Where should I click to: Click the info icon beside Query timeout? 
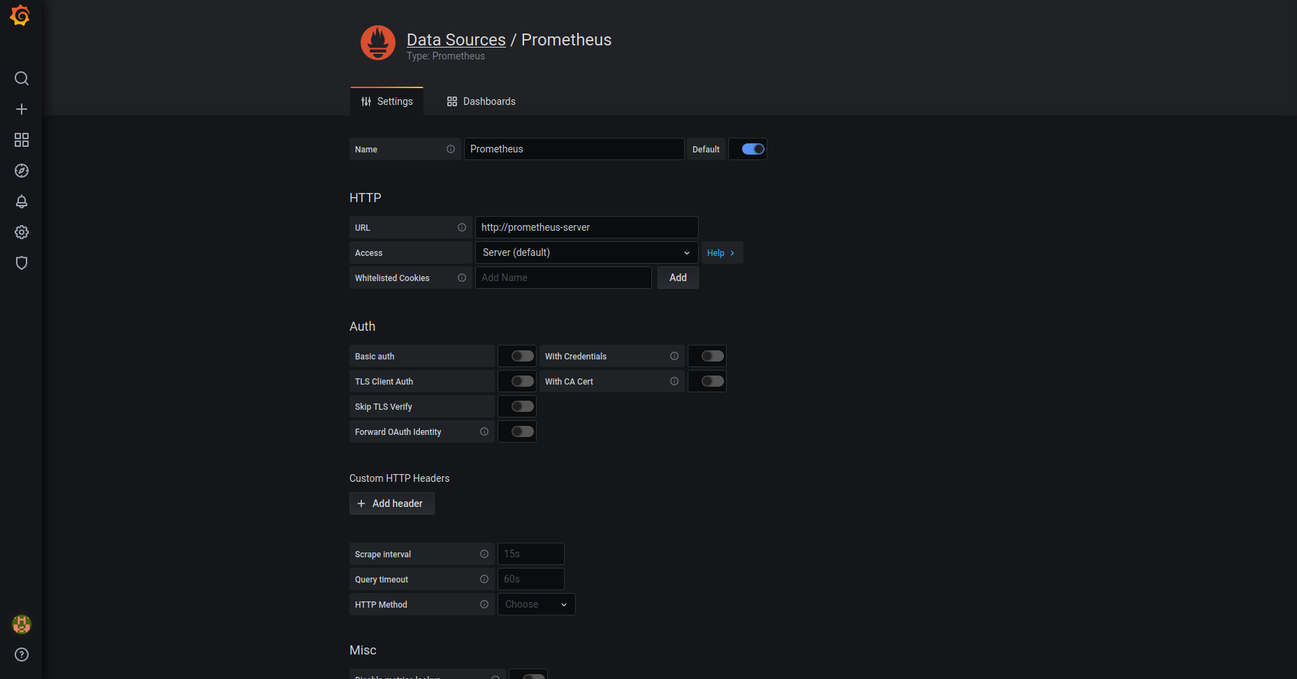tap(484, 579)
